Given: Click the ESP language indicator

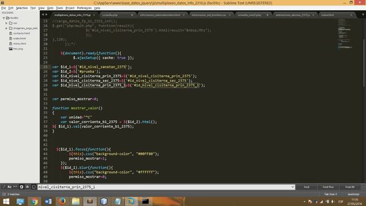Looking at the screenshot, I should 341,201.
